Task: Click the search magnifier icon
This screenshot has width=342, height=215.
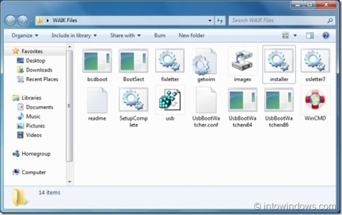Action: 330,20
